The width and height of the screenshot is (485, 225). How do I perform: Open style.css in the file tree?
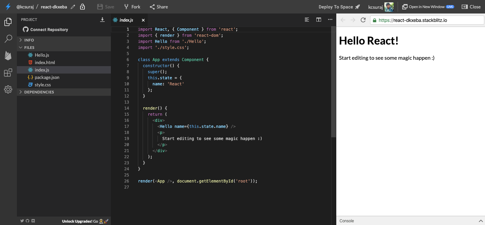(x=64, y=85)
